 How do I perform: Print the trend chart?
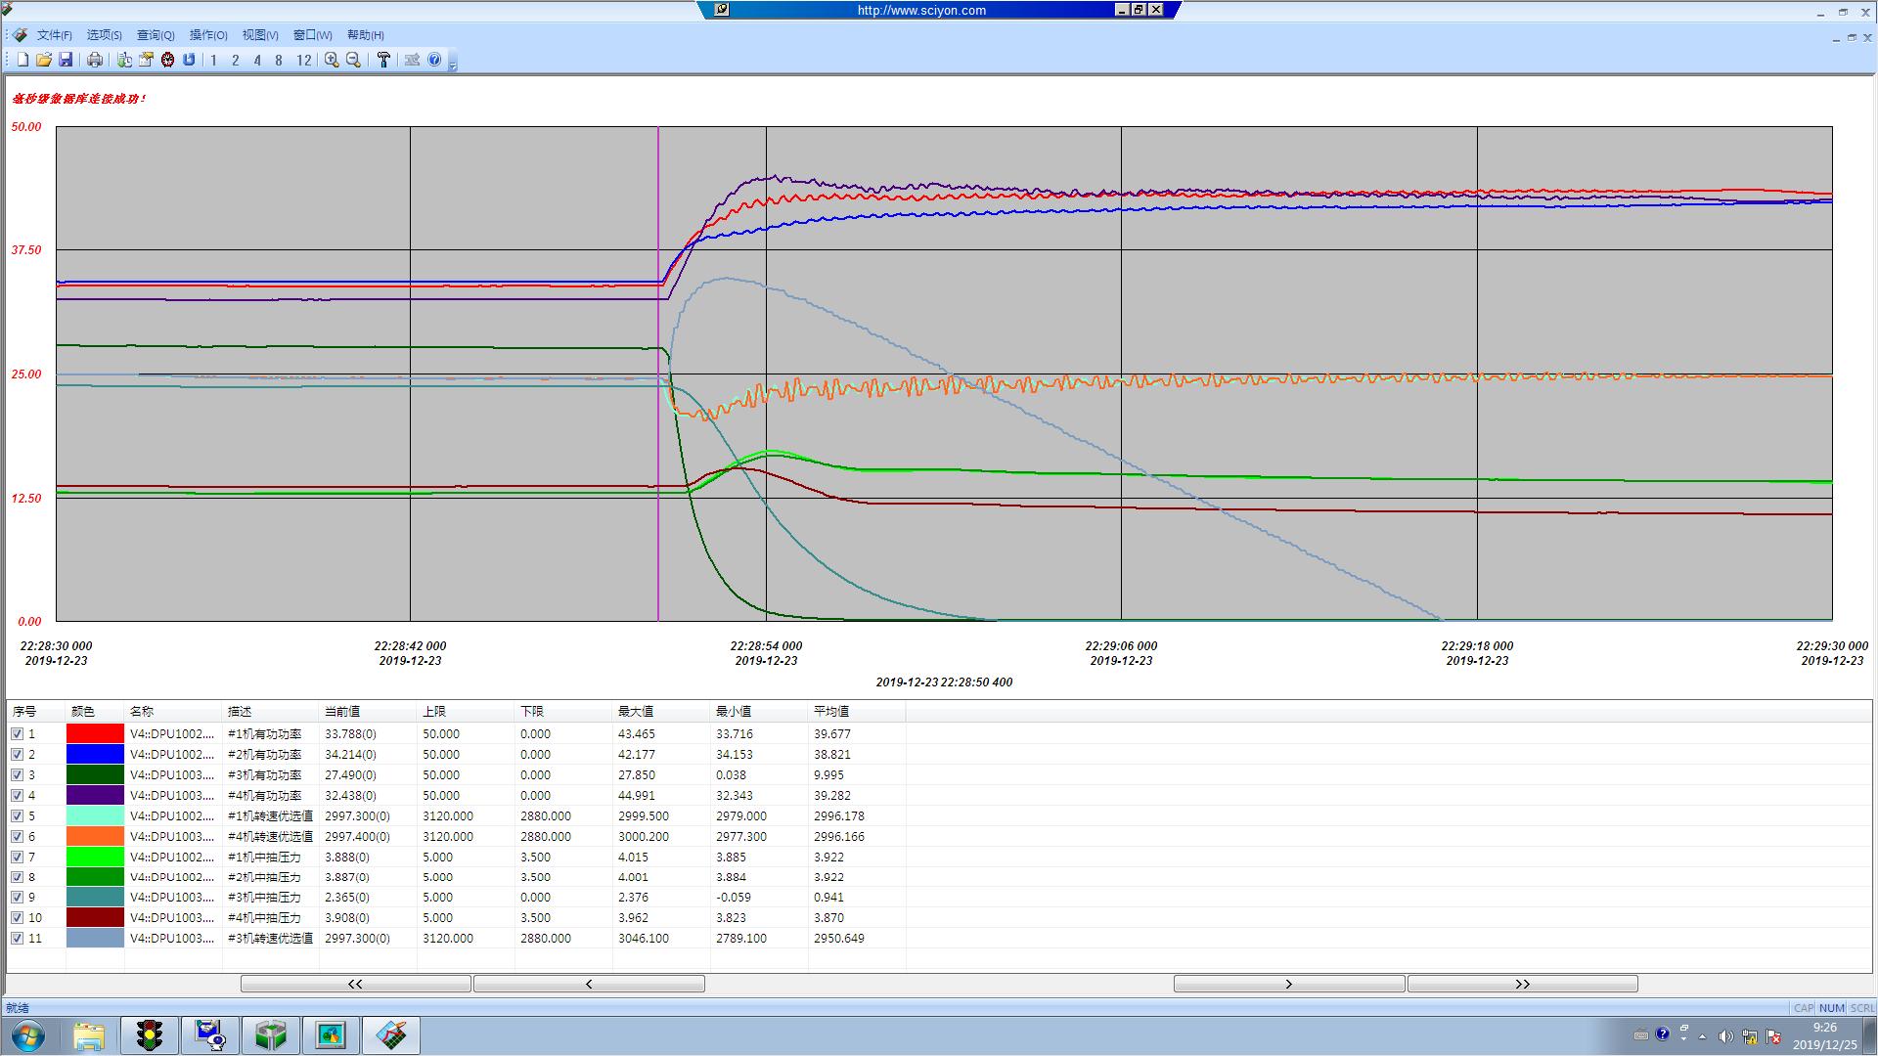tap(95, 60)
